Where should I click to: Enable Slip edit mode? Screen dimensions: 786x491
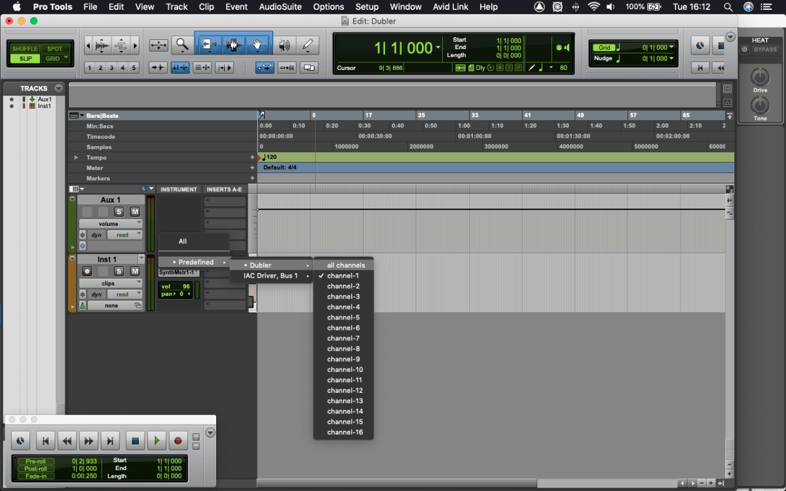(x=25, y=59)
